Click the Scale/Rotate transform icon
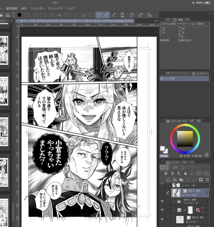Image resolution: width=214 pixels, height=227 pixels. click(67, 15)
